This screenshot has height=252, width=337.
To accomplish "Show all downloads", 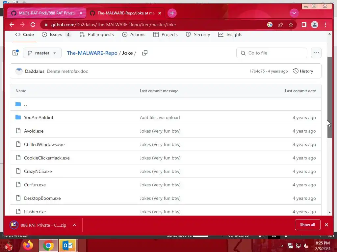I will click(307, 224).
